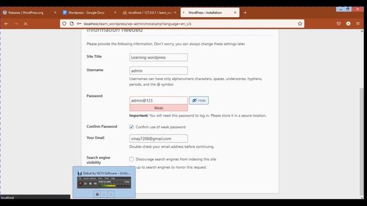Click the scrollbar down arrow

click(x=362, y=197)
